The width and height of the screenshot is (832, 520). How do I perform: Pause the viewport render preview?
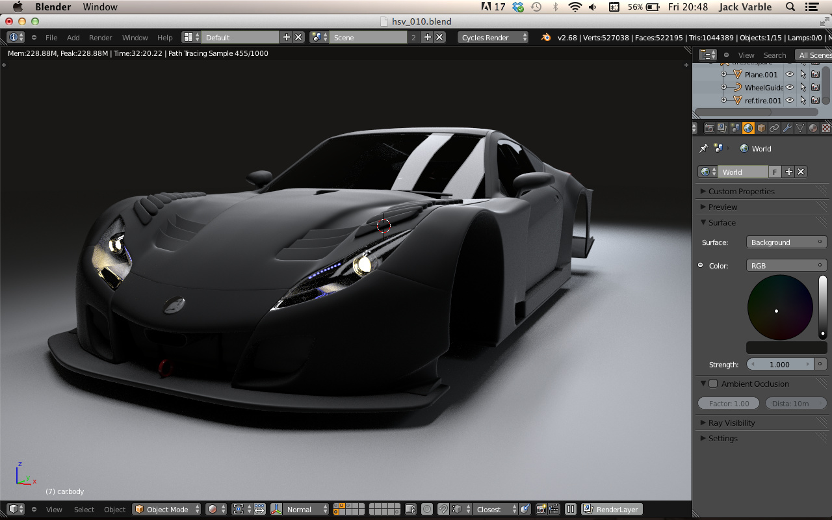coord(571,510)
